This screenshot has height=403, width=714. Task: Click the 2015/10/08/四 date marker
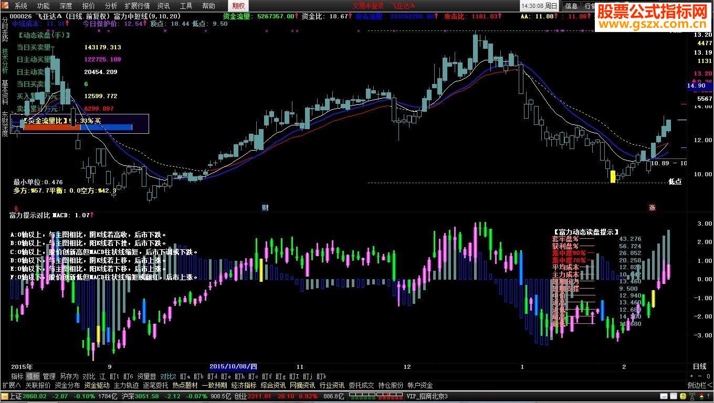coord(234,366)
